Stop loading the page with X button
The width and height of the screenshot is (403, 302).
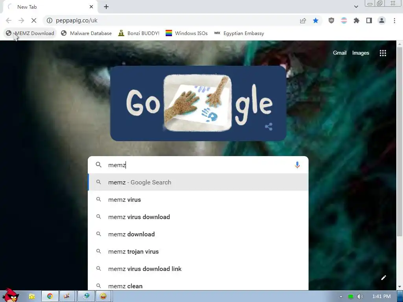(34, 20)
